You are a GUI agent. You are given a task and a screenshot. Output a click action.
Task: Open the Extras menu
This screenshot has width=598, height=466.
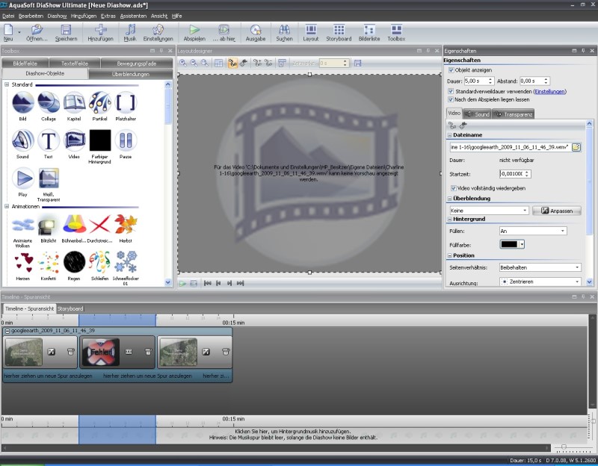[x=108, y=15]
